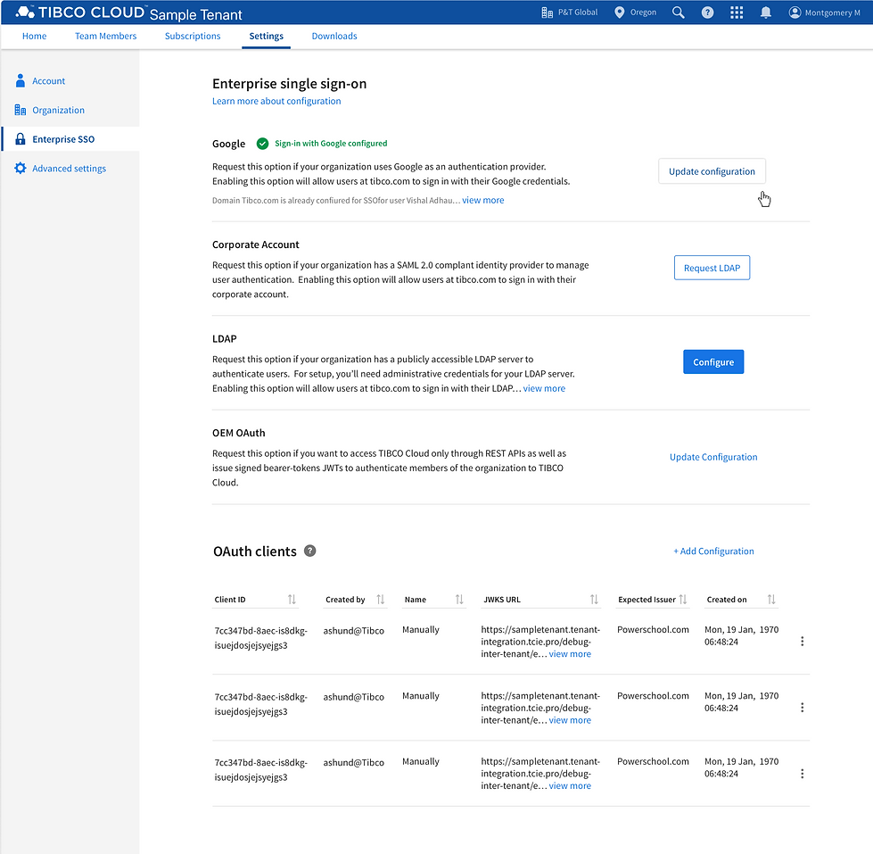873x854 pixels.
Task: Select the Settings tab
Action: [x=266, y=37]
